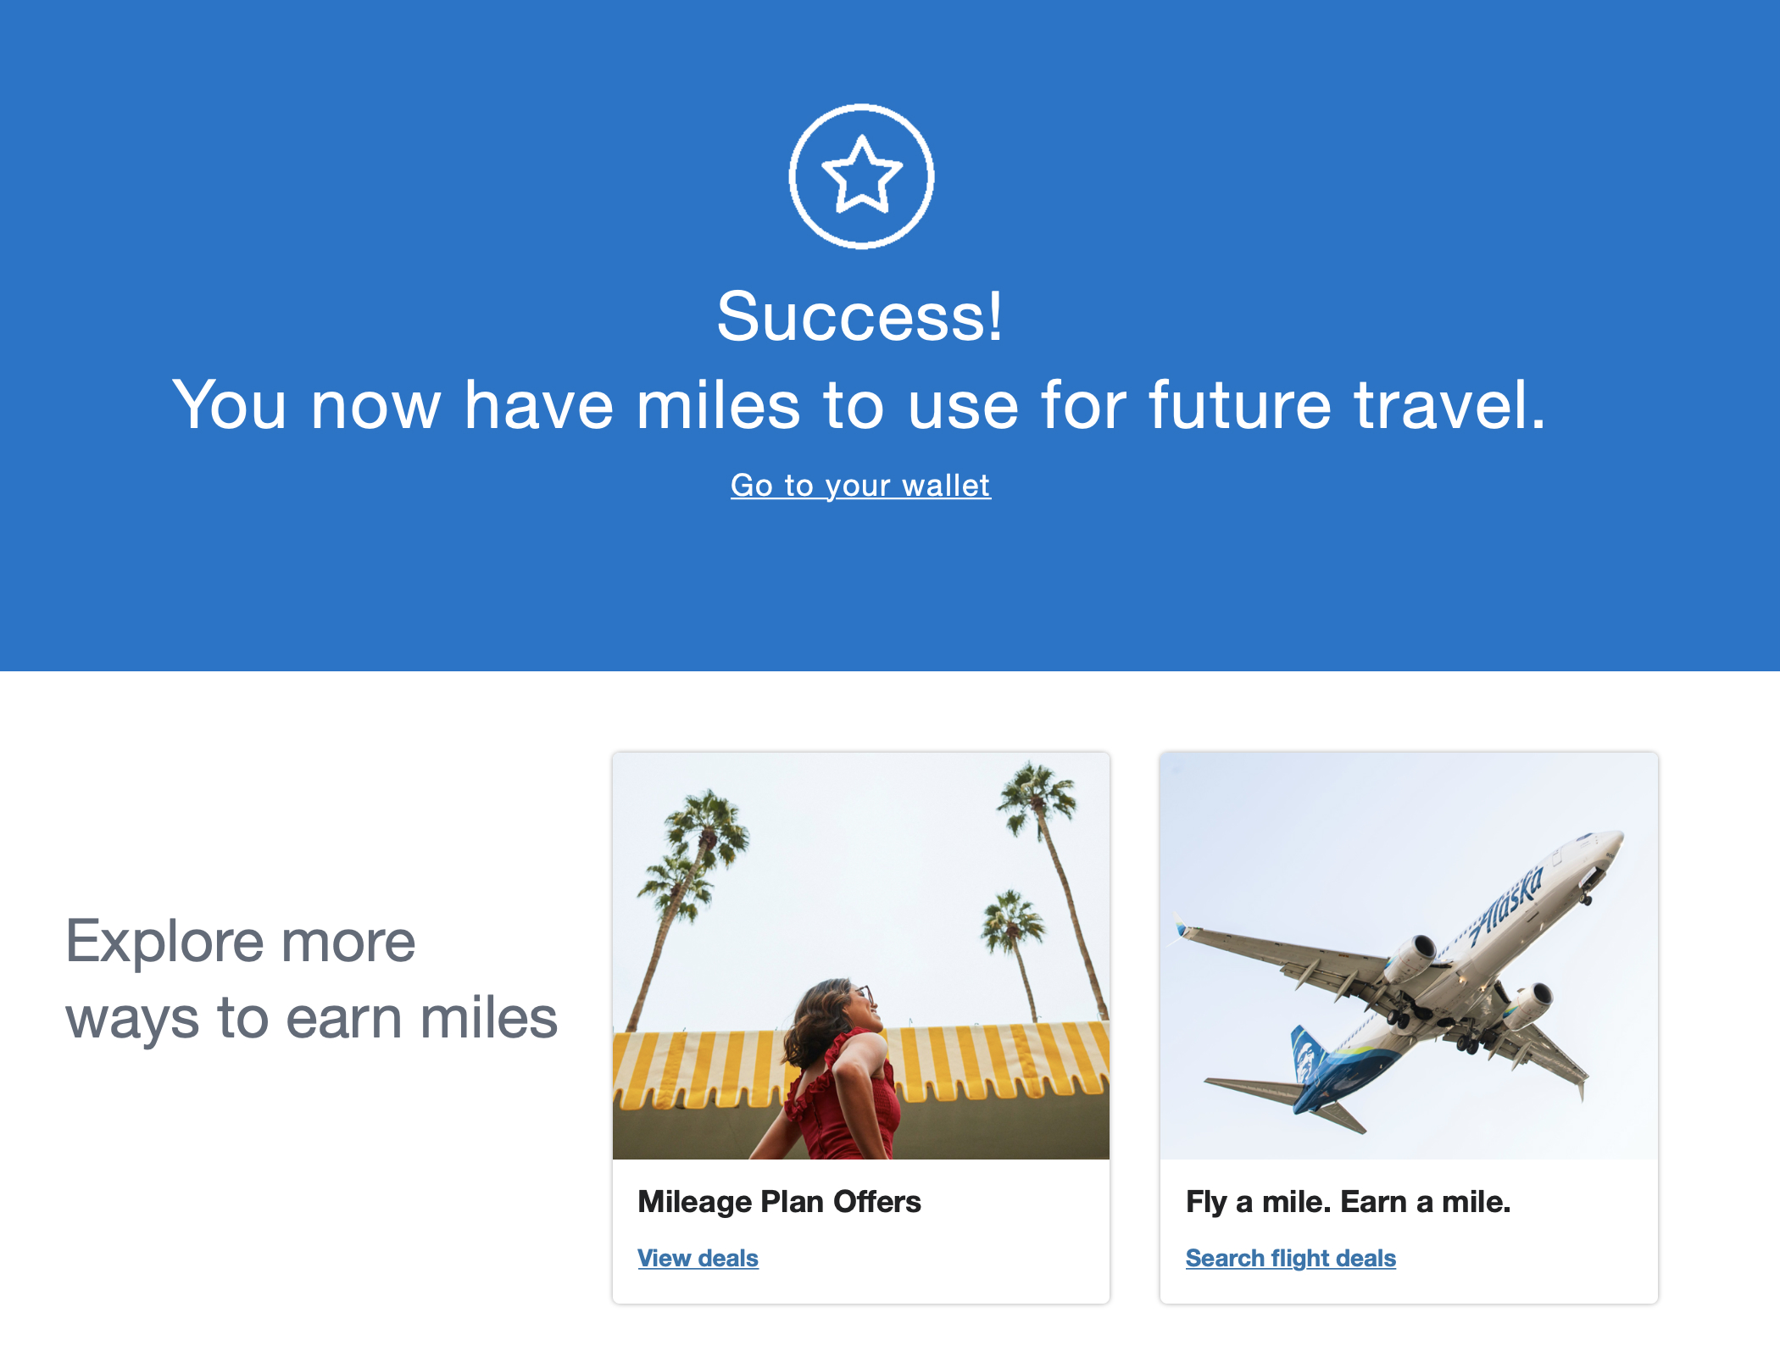The image size is (1780, 1346).
Task: Click the circled star success icon
Action: tap(861, 176)
